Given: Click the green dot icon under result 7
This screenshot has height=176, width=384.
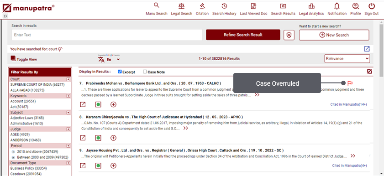Looking at the screenshot, I should point(98,104).
